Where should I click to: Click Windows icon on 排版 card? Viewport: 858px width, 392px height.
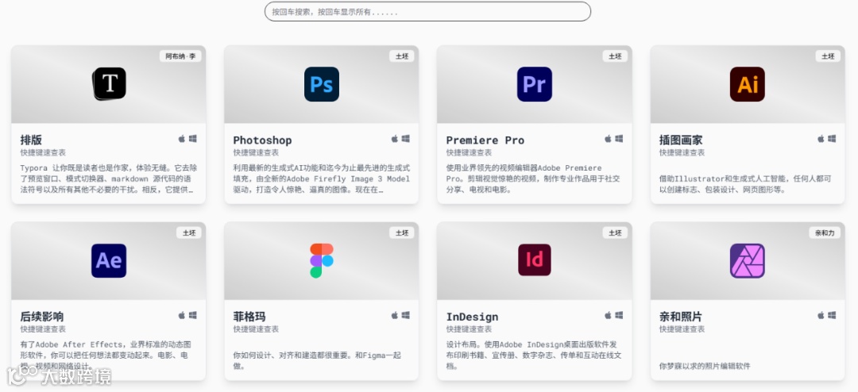point(192,139)
